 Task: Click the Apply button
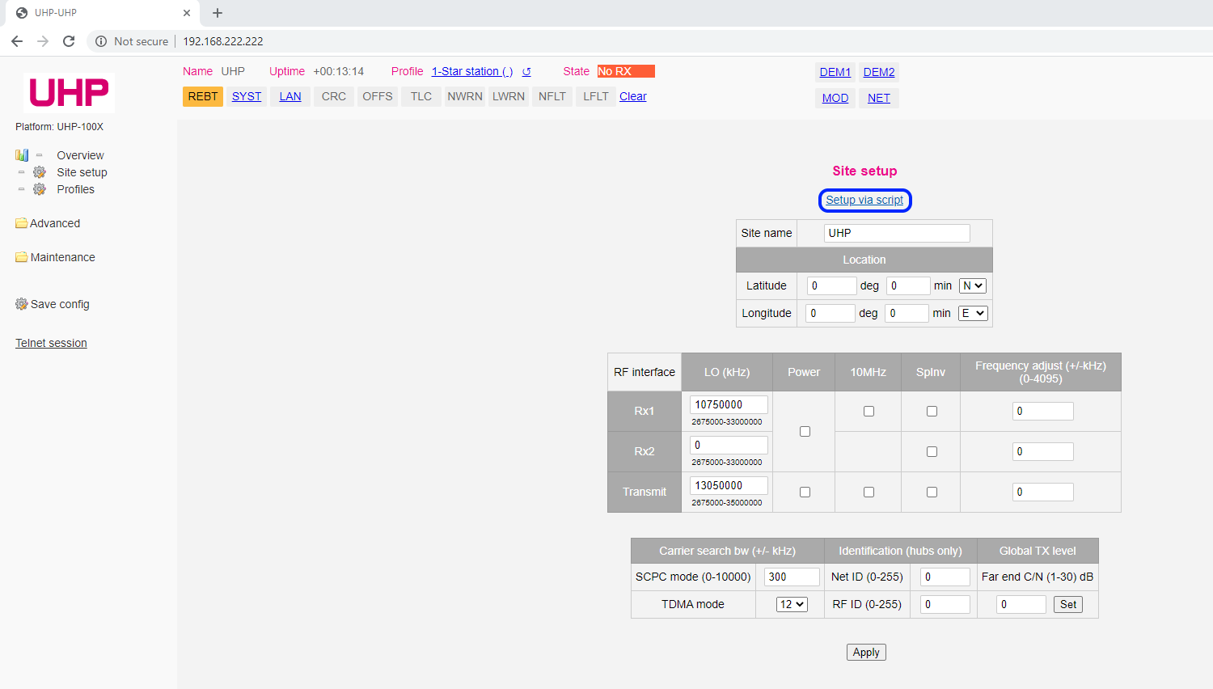tap(866, 653)
